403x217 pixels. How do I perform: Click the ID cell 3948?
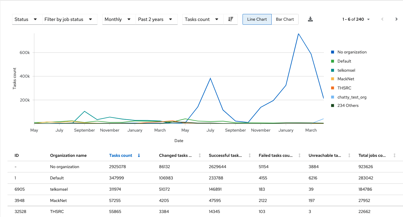(20, 201)
